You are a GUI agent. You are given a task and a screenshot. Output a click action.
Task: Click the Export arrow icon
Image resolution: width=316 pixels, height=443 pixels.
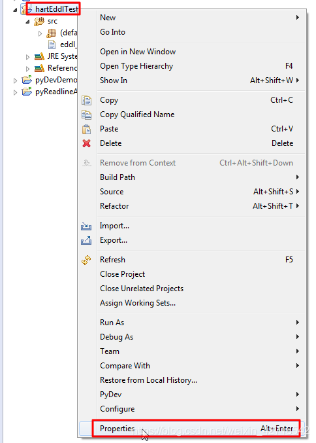coord(86,240)
